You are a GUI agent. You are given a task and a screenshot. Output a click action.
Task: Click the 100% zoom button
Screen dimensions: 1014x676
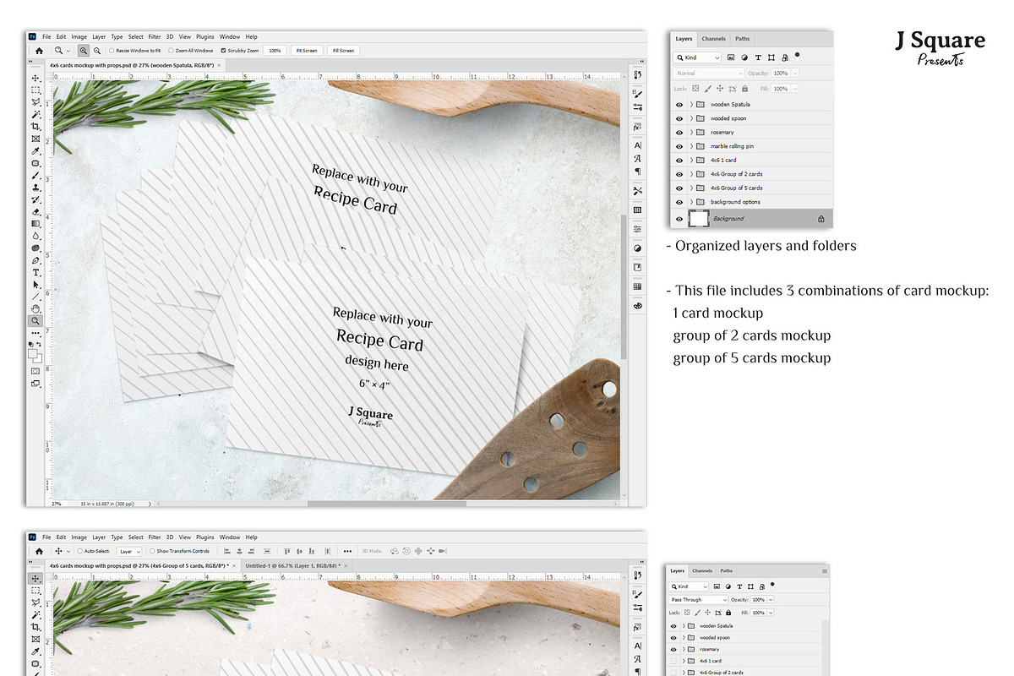(275, 51)
